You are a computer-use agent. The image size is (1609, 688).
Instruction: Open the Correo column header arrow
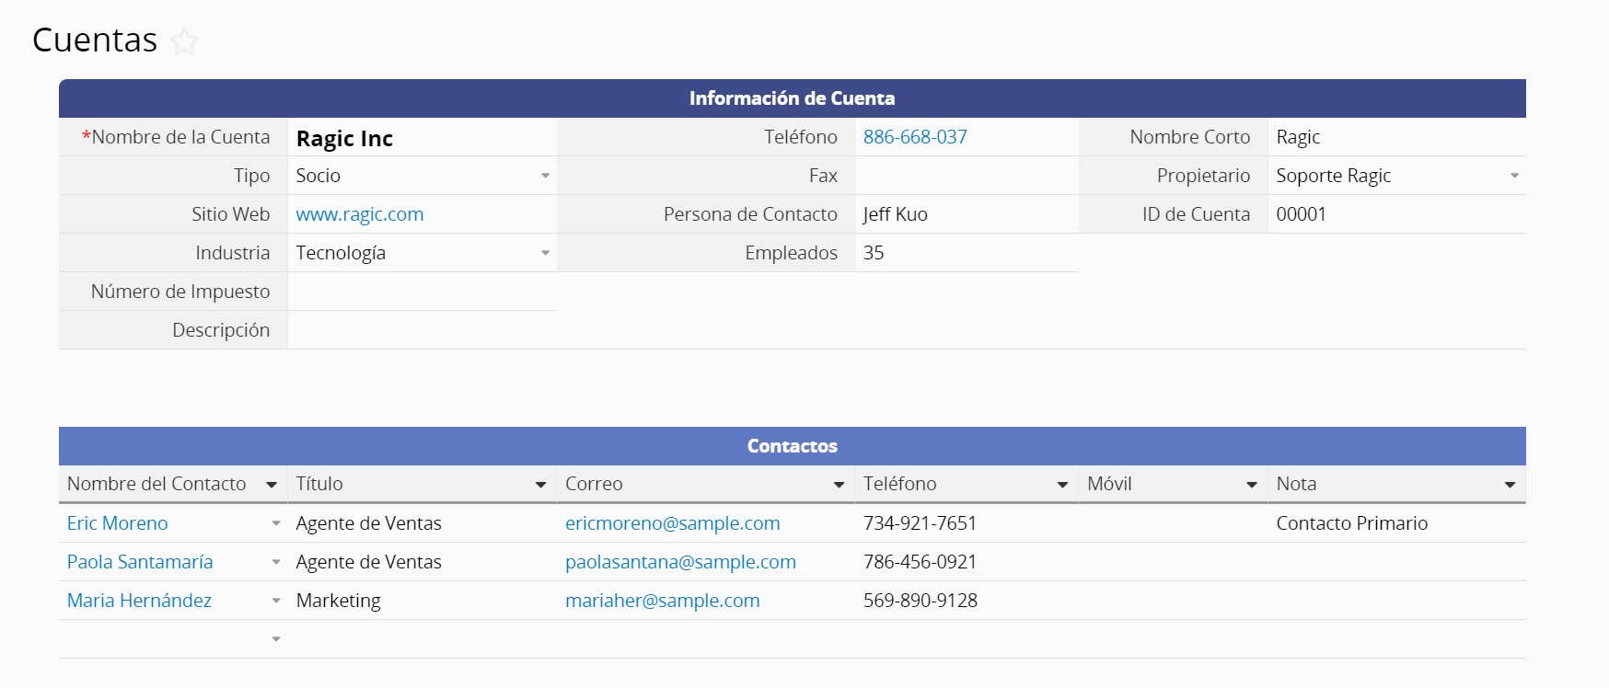click(x=839, y=485)
